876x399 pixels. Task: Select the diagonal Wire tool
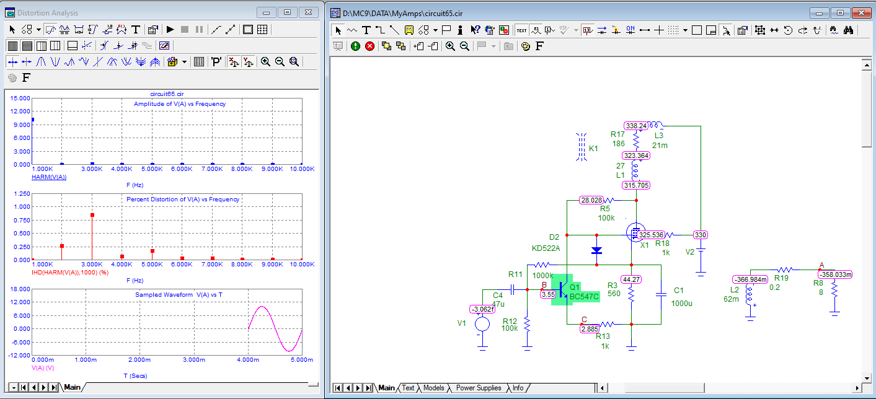394,30
